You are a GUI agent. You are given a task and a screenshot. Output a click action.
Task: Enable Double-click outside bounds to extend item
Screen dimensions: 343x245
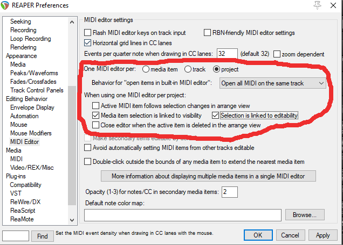point(88,162)
